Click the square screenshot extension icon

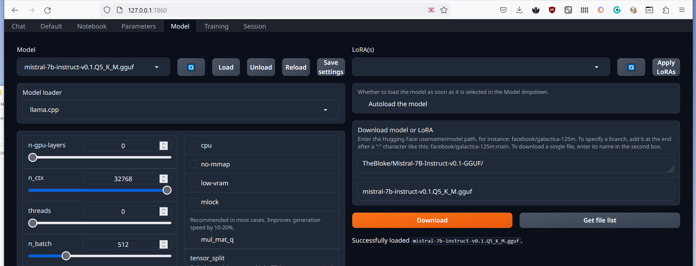[568, 10]
